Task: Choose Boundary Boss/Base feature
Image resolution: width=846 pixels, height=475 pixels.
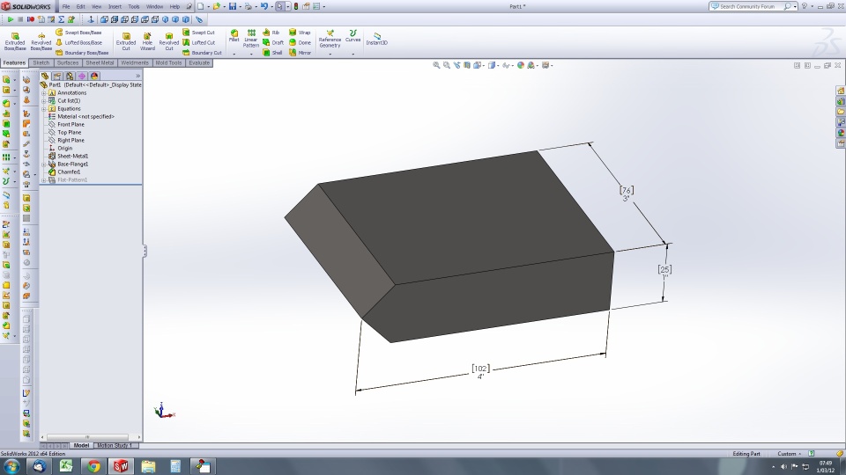Action: tap(82, 53)
